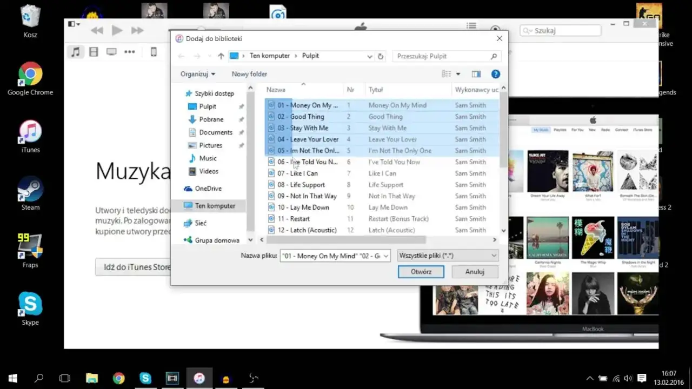Select the Movies library icon in iTunes

point(94,52)
